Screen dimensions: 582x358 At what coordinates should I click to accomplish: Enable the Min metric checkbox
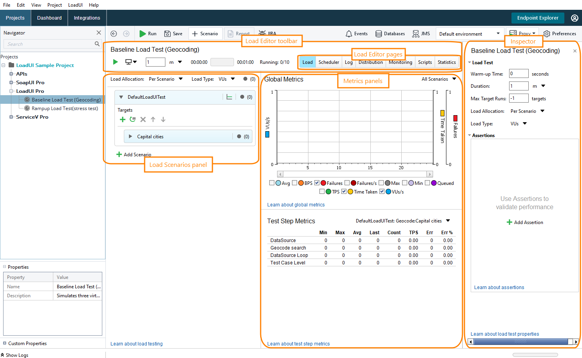click(x=405, y=183)
